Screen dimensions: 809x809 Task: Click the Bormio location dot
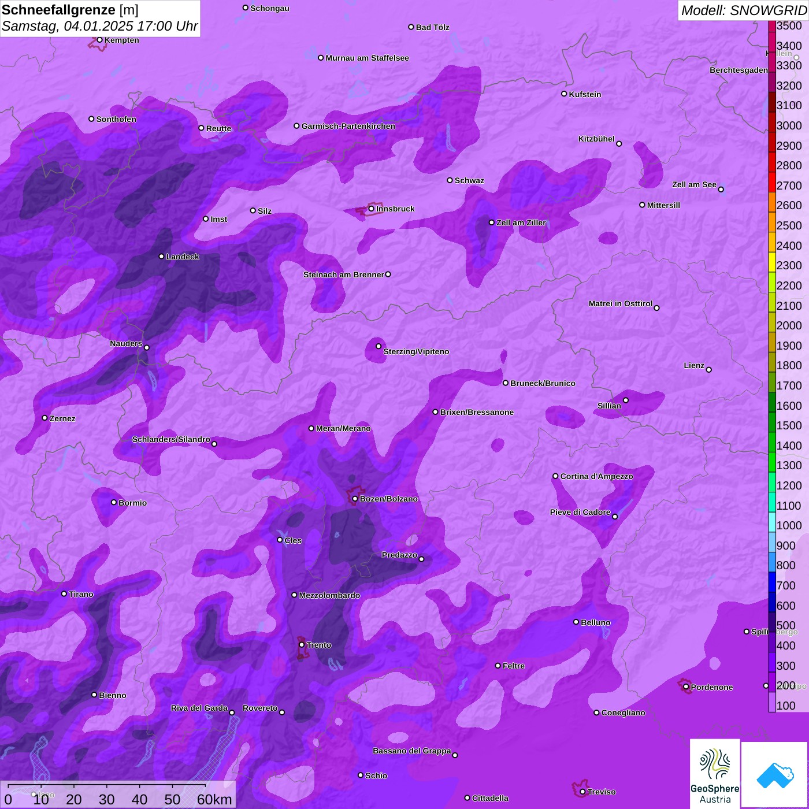click(114, 502)
